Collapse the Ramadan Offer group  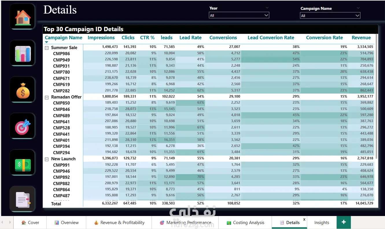[47, 97]
